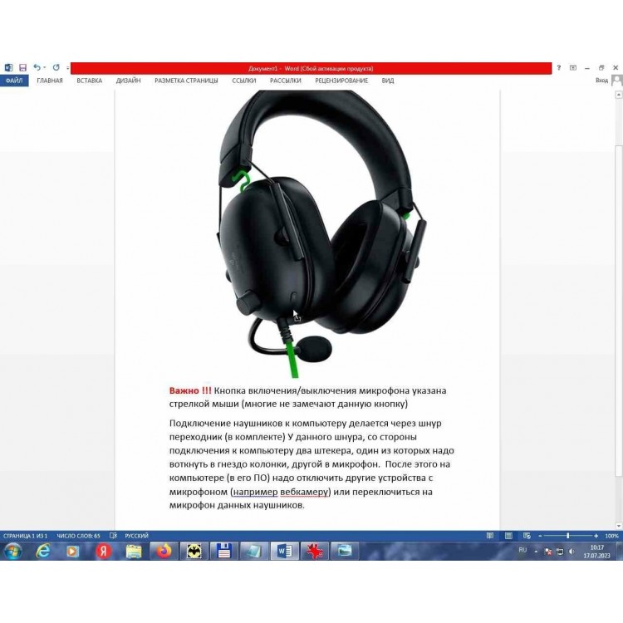623x623 pixels.
Task: Click the volume speaker tray icon
Action: tap(571, 552)
